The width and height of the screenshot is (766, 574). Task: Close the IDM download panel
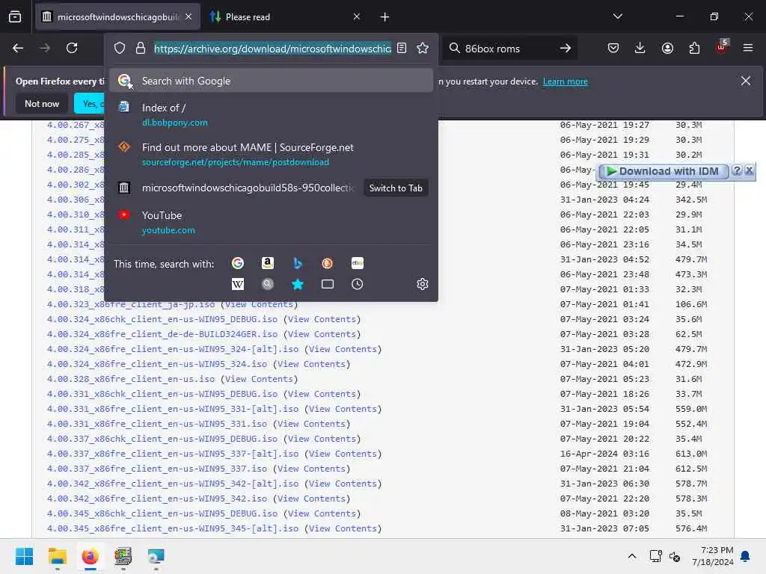[749, 170]
